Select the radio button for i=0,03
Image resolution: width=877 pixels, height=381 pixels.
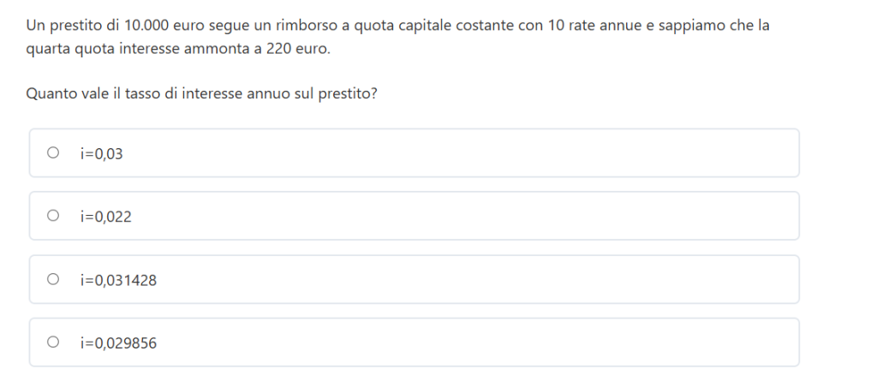(53, 153)
